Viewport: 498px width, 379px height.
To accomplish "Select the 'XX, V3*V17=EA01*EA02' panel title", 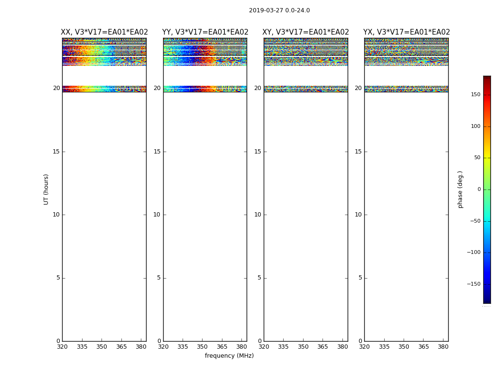I will tap(104, 32).
